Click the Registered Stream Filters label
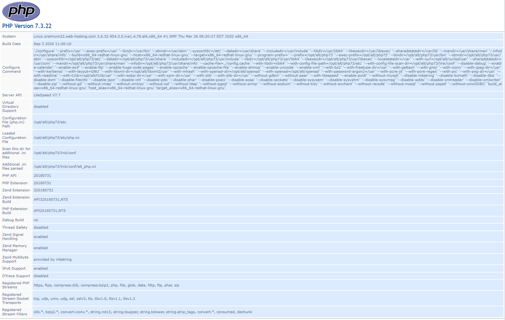The width and height of the screenshot is (505, 320). pyautogui.click(x=15, y=312)
